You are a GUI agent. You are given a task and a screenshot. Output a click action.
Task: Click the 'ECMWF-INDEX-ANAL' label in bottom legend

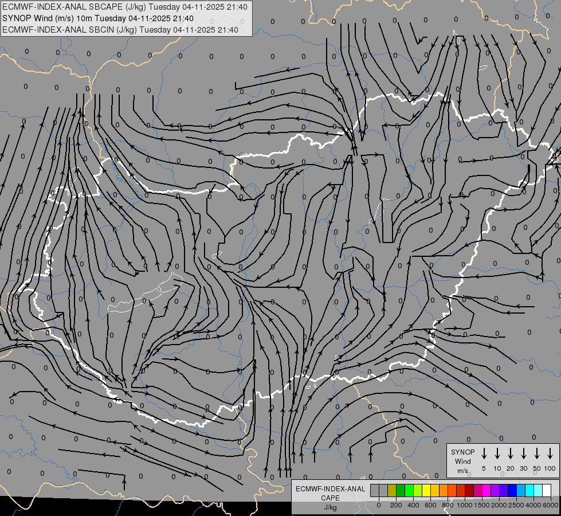pos(330,489)
